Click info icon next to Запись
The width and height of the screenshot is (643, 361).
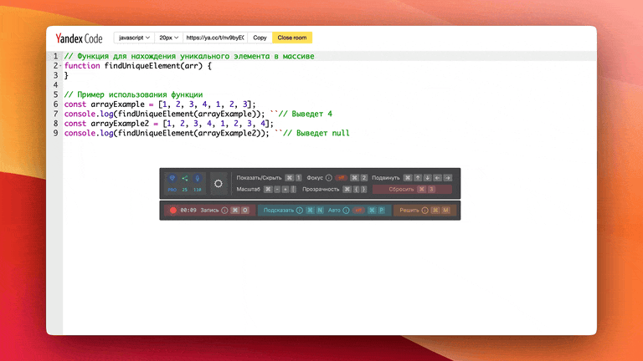pos(225,211)
